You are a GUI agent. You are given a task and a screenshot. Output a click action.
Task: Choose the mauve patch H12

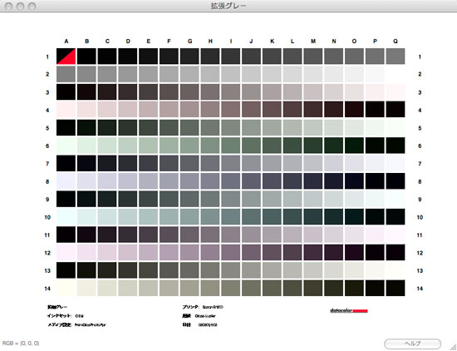(210, 252)
